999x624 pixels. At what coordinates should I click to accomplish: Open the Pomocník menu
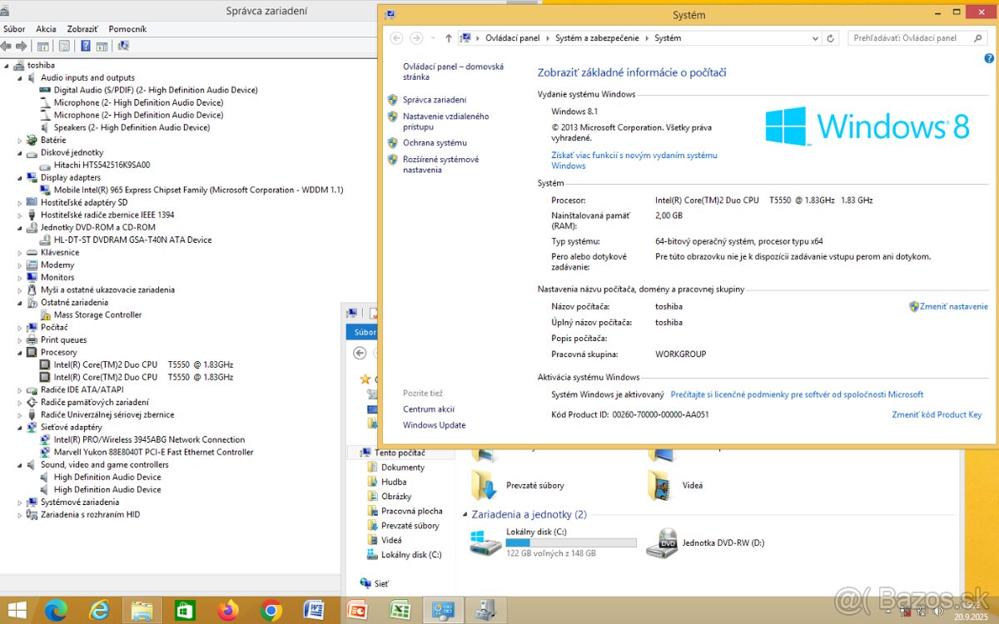[x=127, y=28]
